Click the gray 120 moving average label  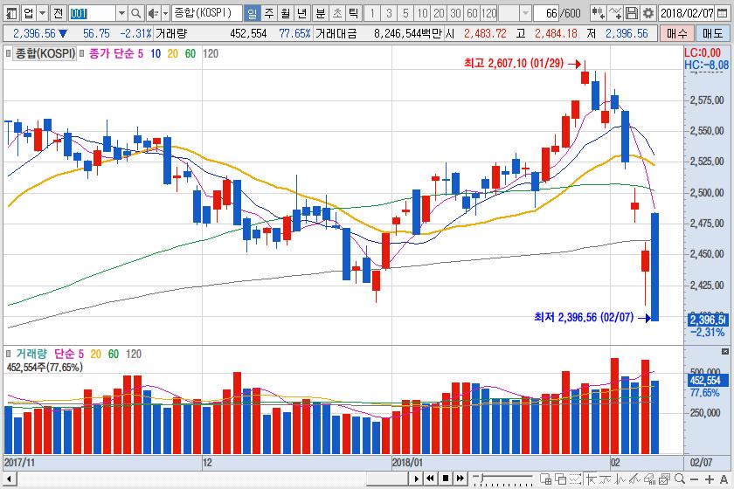(x=211, y=54)
